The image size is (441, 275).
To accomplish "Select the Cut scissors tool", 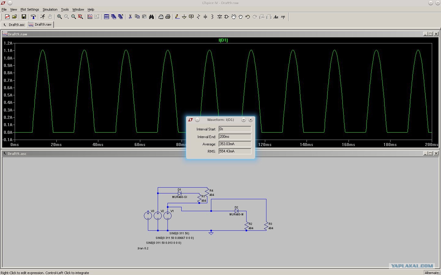I will pyautogui.click(x=130, y=17).
